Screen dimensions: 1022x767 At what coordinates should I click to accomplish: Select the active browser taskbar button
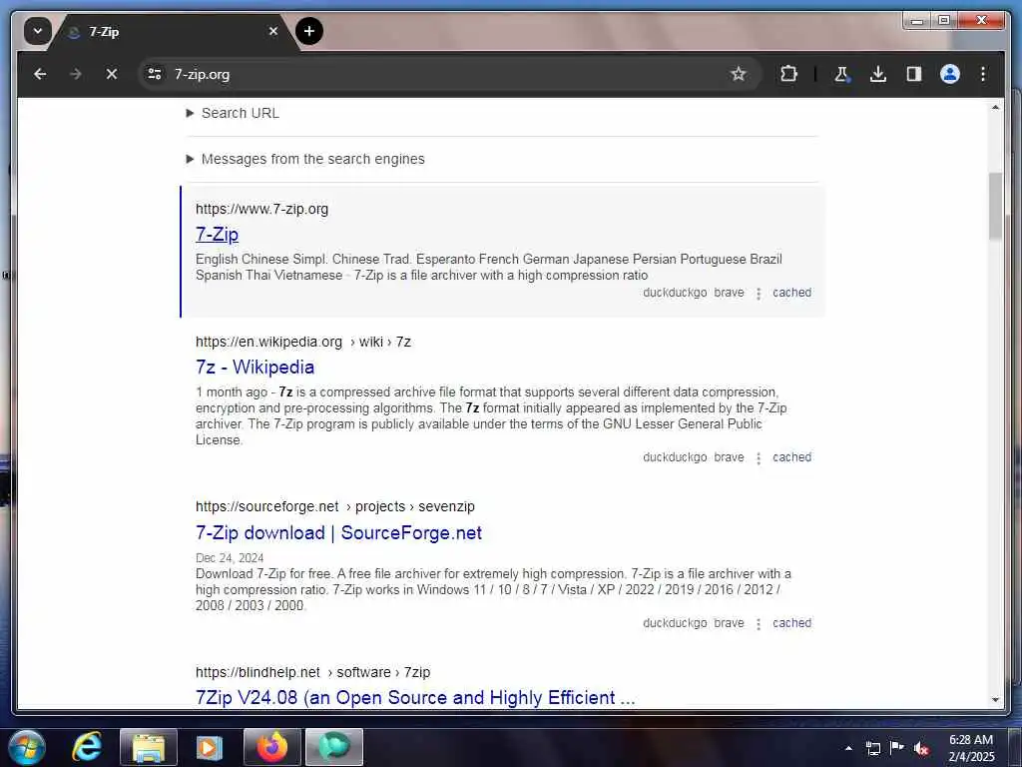(334, 747)
